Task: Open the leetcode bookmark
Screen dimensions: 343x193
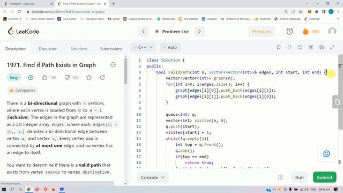Action: point(312,19)
